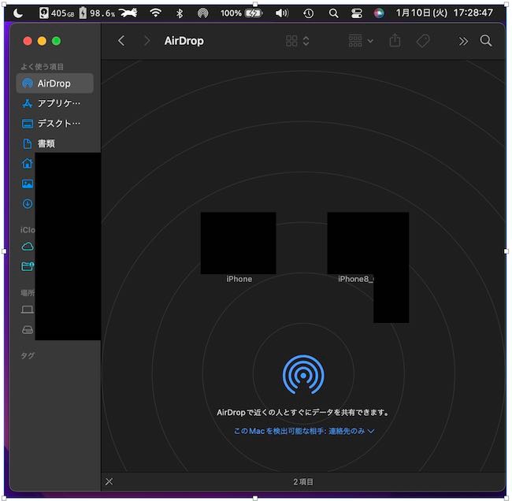The width and height of the screenshot is (512, 501).
Task: Expand the toolbar overflow chevrons
Action: [x=463, y=41]
